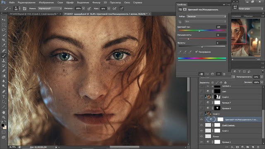Open the Редактирование menu
265x149 pixels.
(x=26, y=2)
